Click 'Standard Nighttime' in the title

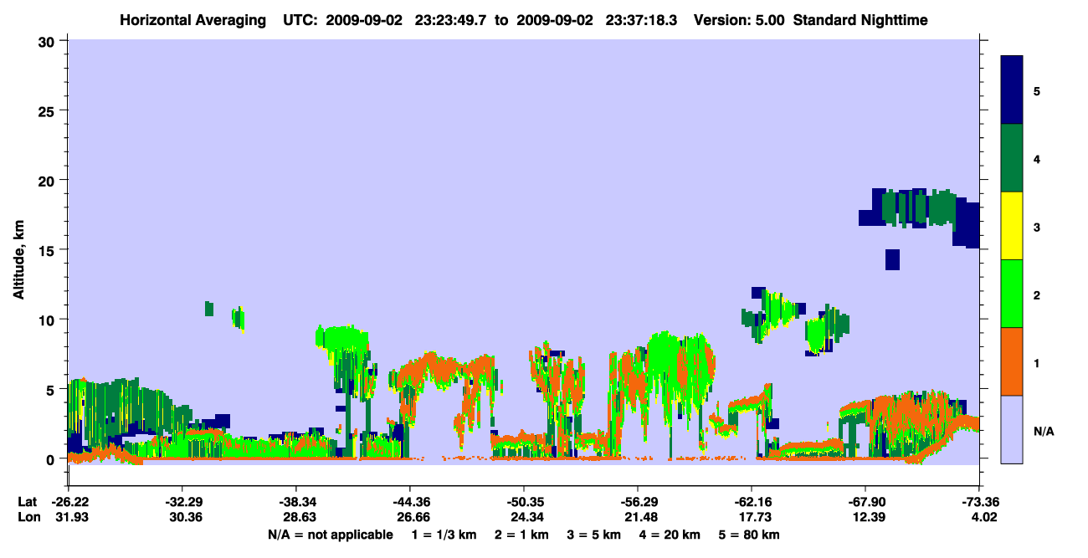(x=860, y=20)
